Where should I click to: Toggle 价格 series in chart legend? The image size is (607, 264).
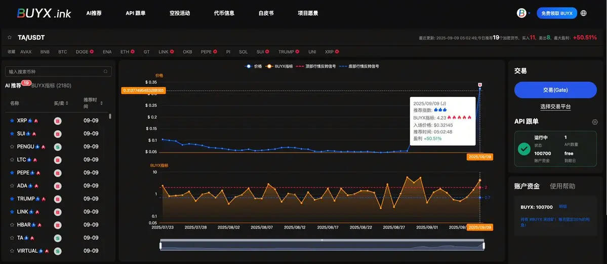pyautogui.click(x=254, y=66)
